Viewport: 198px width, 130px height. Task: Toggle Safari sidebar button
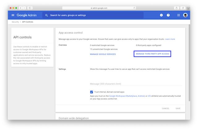point(30,8)
